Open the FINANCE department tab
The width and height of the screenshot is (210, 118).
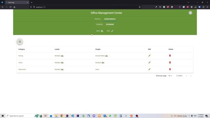click(x=99, y=25)
